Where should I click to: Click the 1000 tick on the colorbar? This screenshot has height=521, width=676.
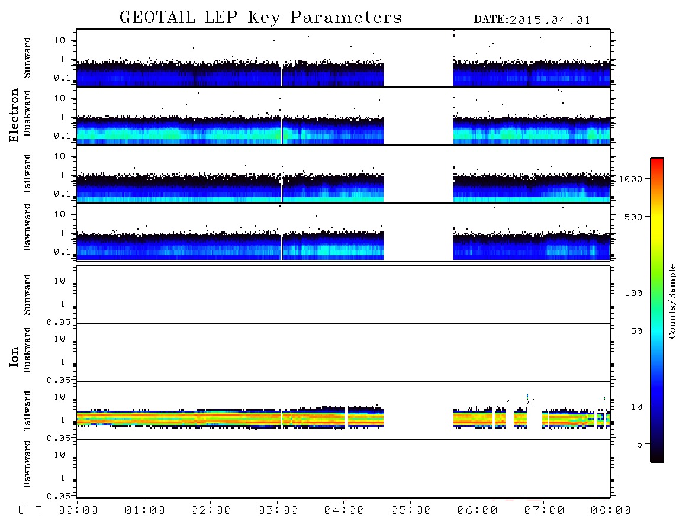(x=631, y=179)
